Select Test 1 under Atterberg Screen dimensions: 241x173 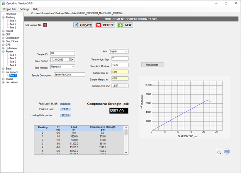coord(13,21)
